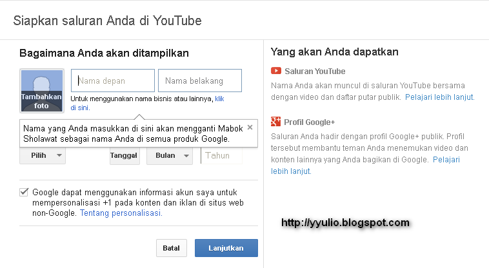Screen dimensions: 489x268
Task: Click the Saluran YouTube heading
Action: 315,72
